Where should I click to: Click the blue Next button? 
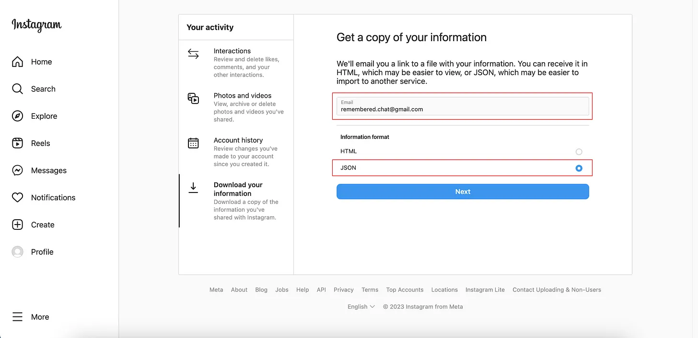462,192
